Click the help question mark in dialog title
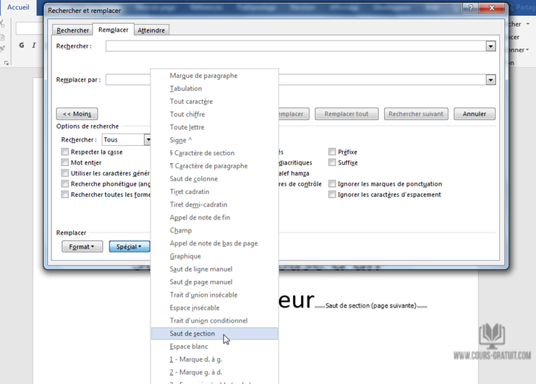The image size is (536, 384). click(472, 10)
